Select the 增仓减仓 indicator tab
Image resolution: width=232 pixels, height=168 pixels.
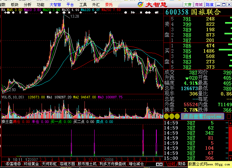(136, 164)
